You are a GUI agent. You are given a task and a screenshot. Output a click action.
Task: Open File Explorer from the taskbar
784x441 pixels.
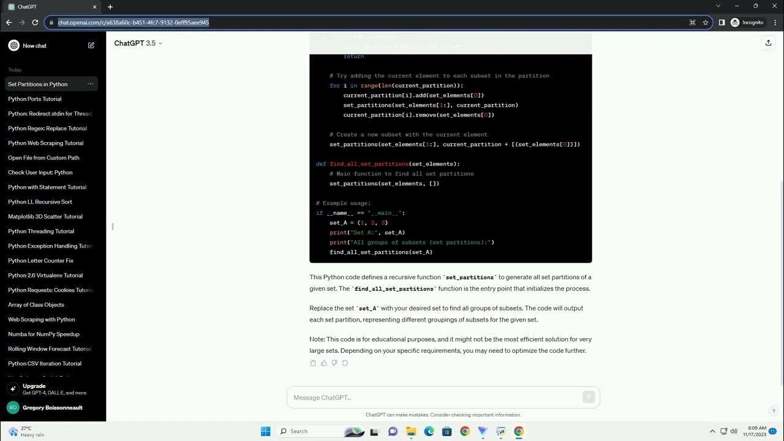411,431
